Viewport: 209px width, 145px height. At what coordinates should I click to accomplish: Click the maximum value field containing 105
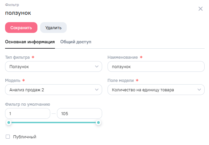79,113
